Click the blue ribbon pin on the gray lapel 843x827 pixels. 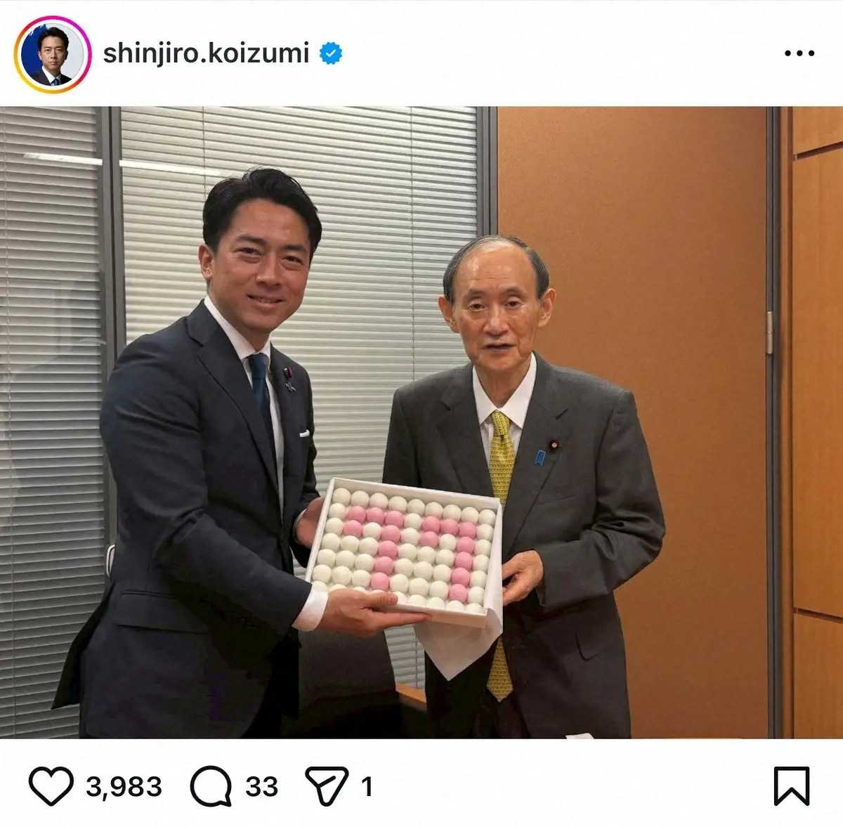(x=540, y=457)
